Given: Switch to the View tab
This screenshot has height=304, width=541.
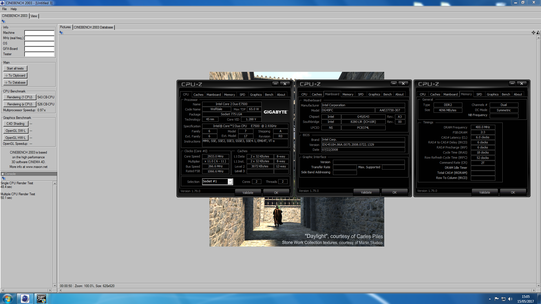Looking at the screenshot, I should click(x=34, y=16).
